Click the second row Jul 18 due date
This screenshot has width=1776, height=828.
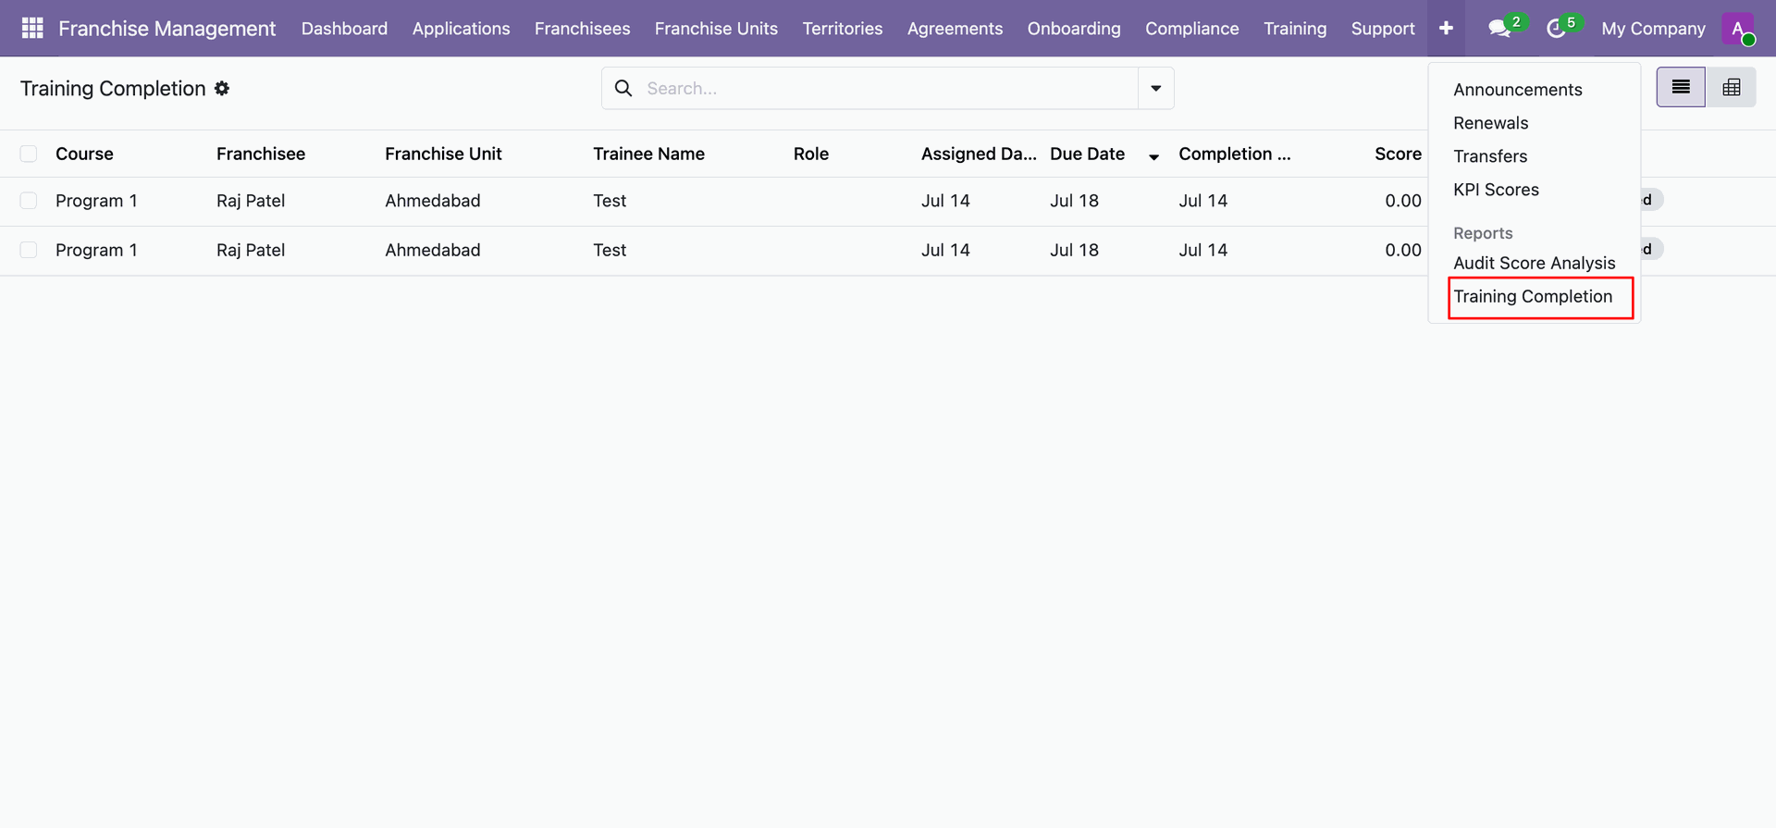pos(1074,250)
